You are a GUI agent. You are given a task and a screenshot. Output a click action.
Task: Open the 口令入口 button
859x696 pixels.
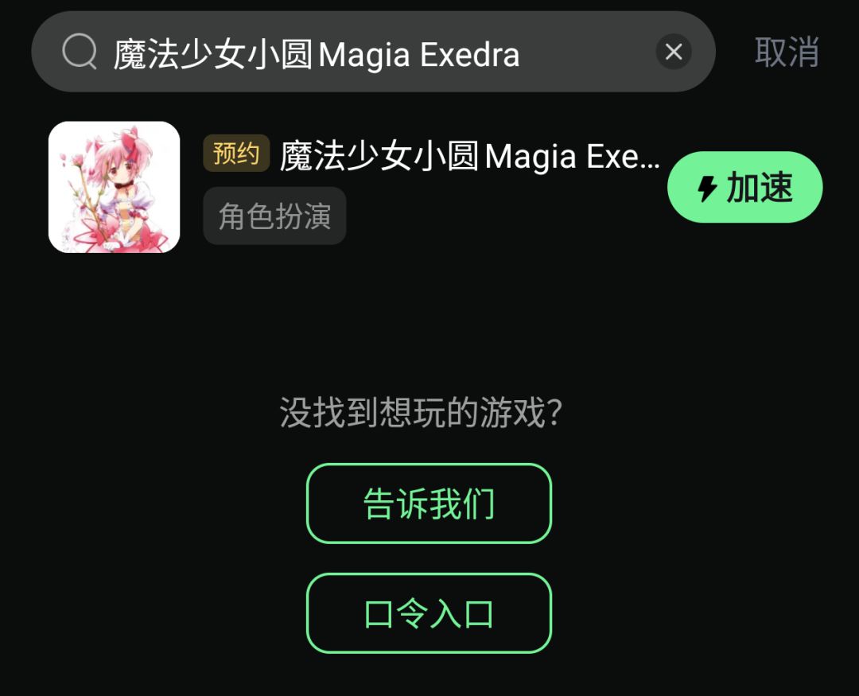pos(429,612)
